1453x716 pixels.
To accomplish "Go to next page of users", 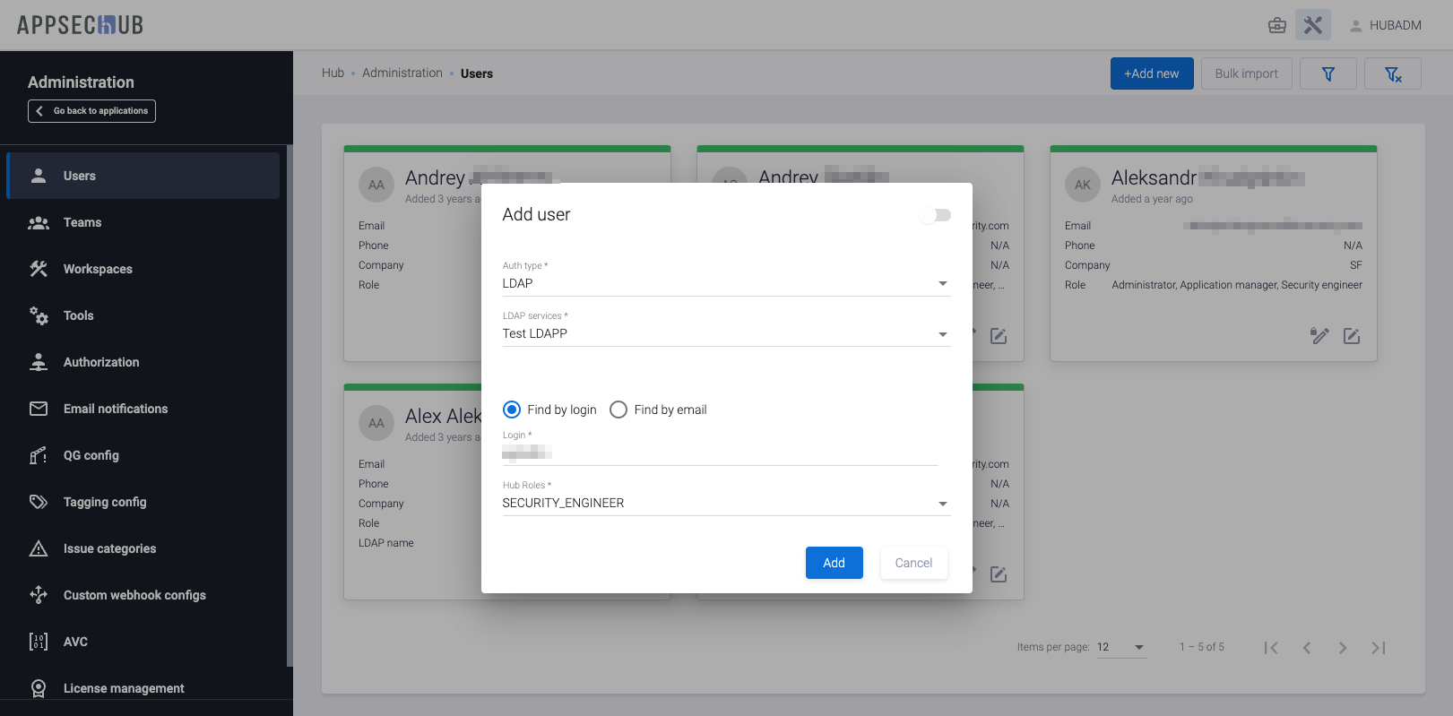I will 1342,648.
